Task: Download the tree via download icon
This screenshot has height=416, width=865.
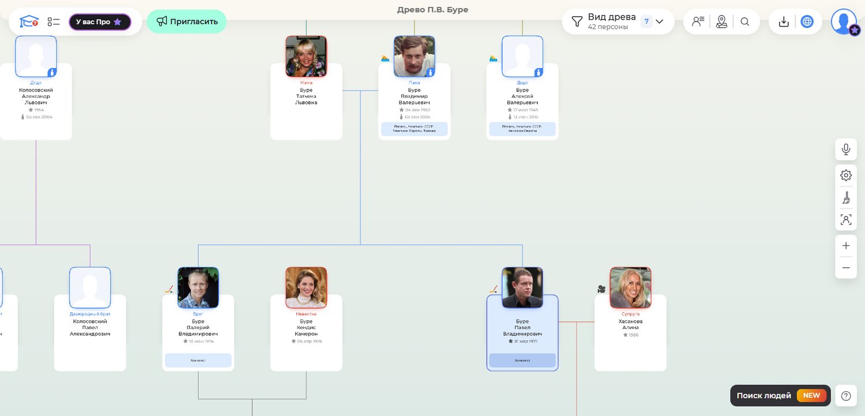Action: tap(784, 22)
